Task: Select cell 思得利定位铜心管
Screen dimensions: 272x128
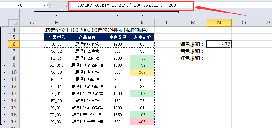Action: (x=87, y=93)
